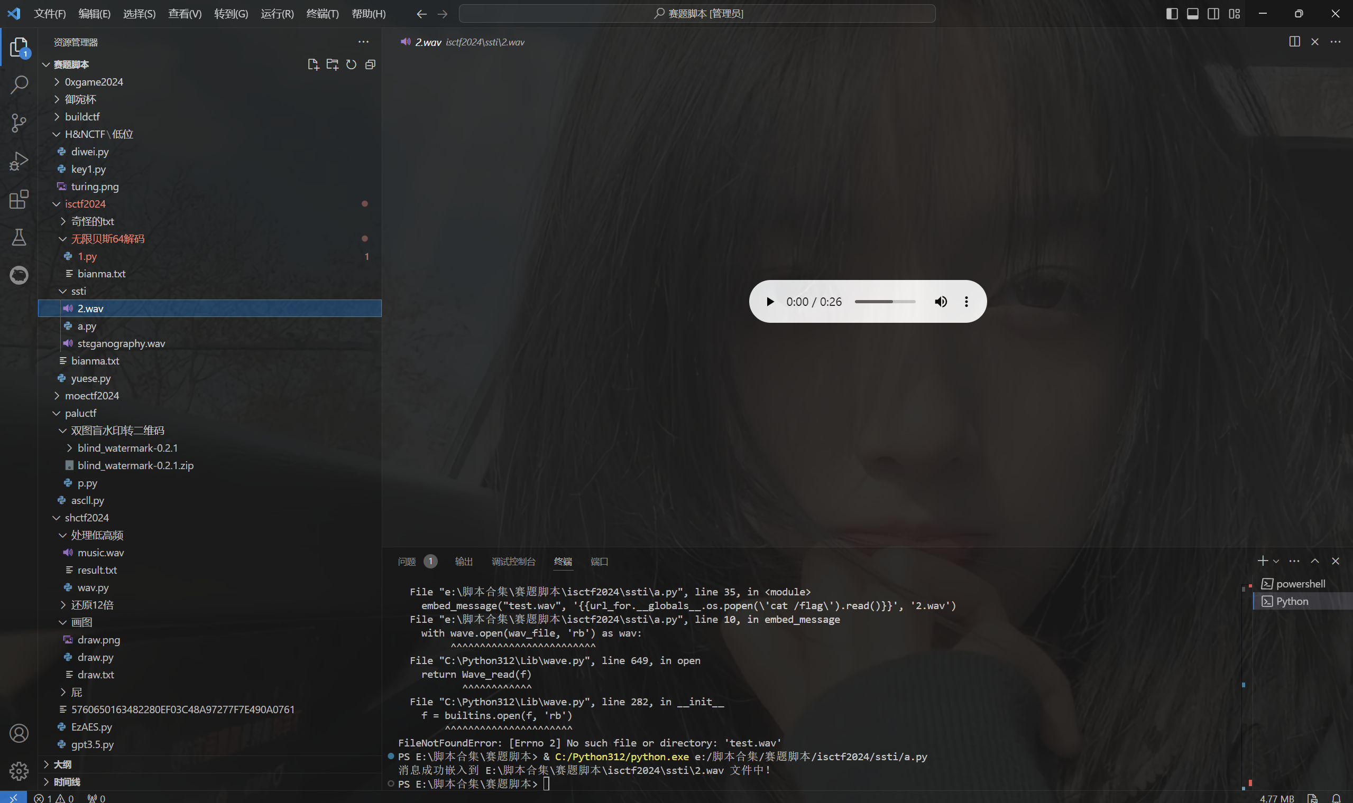Viewport: 1353px width, 803px height.
Task: Refresh the explorer file tree
Action: (x=352, y=64)
